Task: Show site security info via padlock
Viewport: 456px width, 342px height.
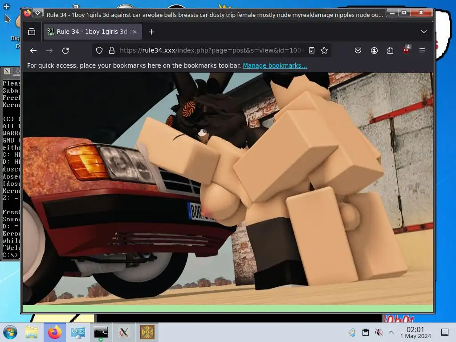Action: coord(112,51)
